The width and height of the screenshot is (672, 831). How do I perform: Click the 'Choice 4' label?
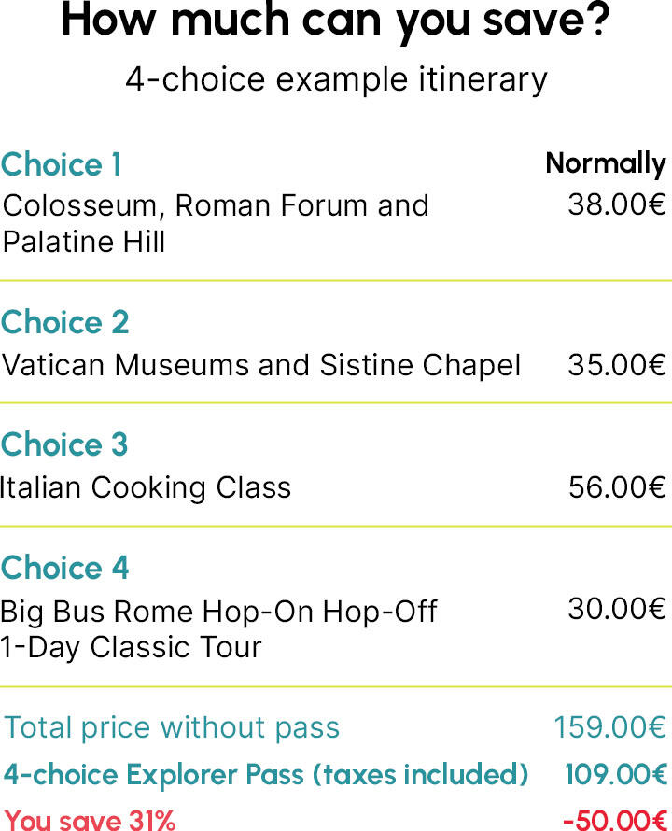click(x=65, y=568)
